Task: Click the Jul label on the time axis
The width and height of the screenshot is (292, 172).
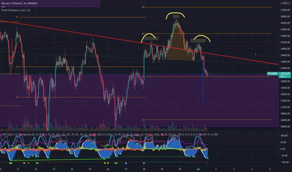Action: tap(198, 169)
